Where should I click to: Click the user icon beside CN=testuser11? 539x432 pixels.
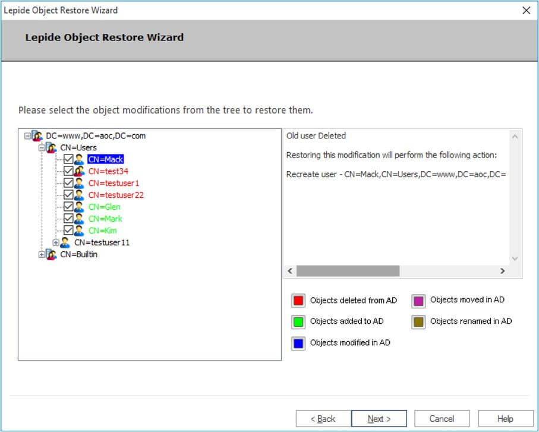[65, 242]
